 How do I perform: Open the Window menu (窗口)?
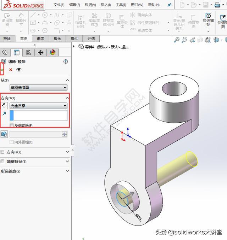pos(137,5)
